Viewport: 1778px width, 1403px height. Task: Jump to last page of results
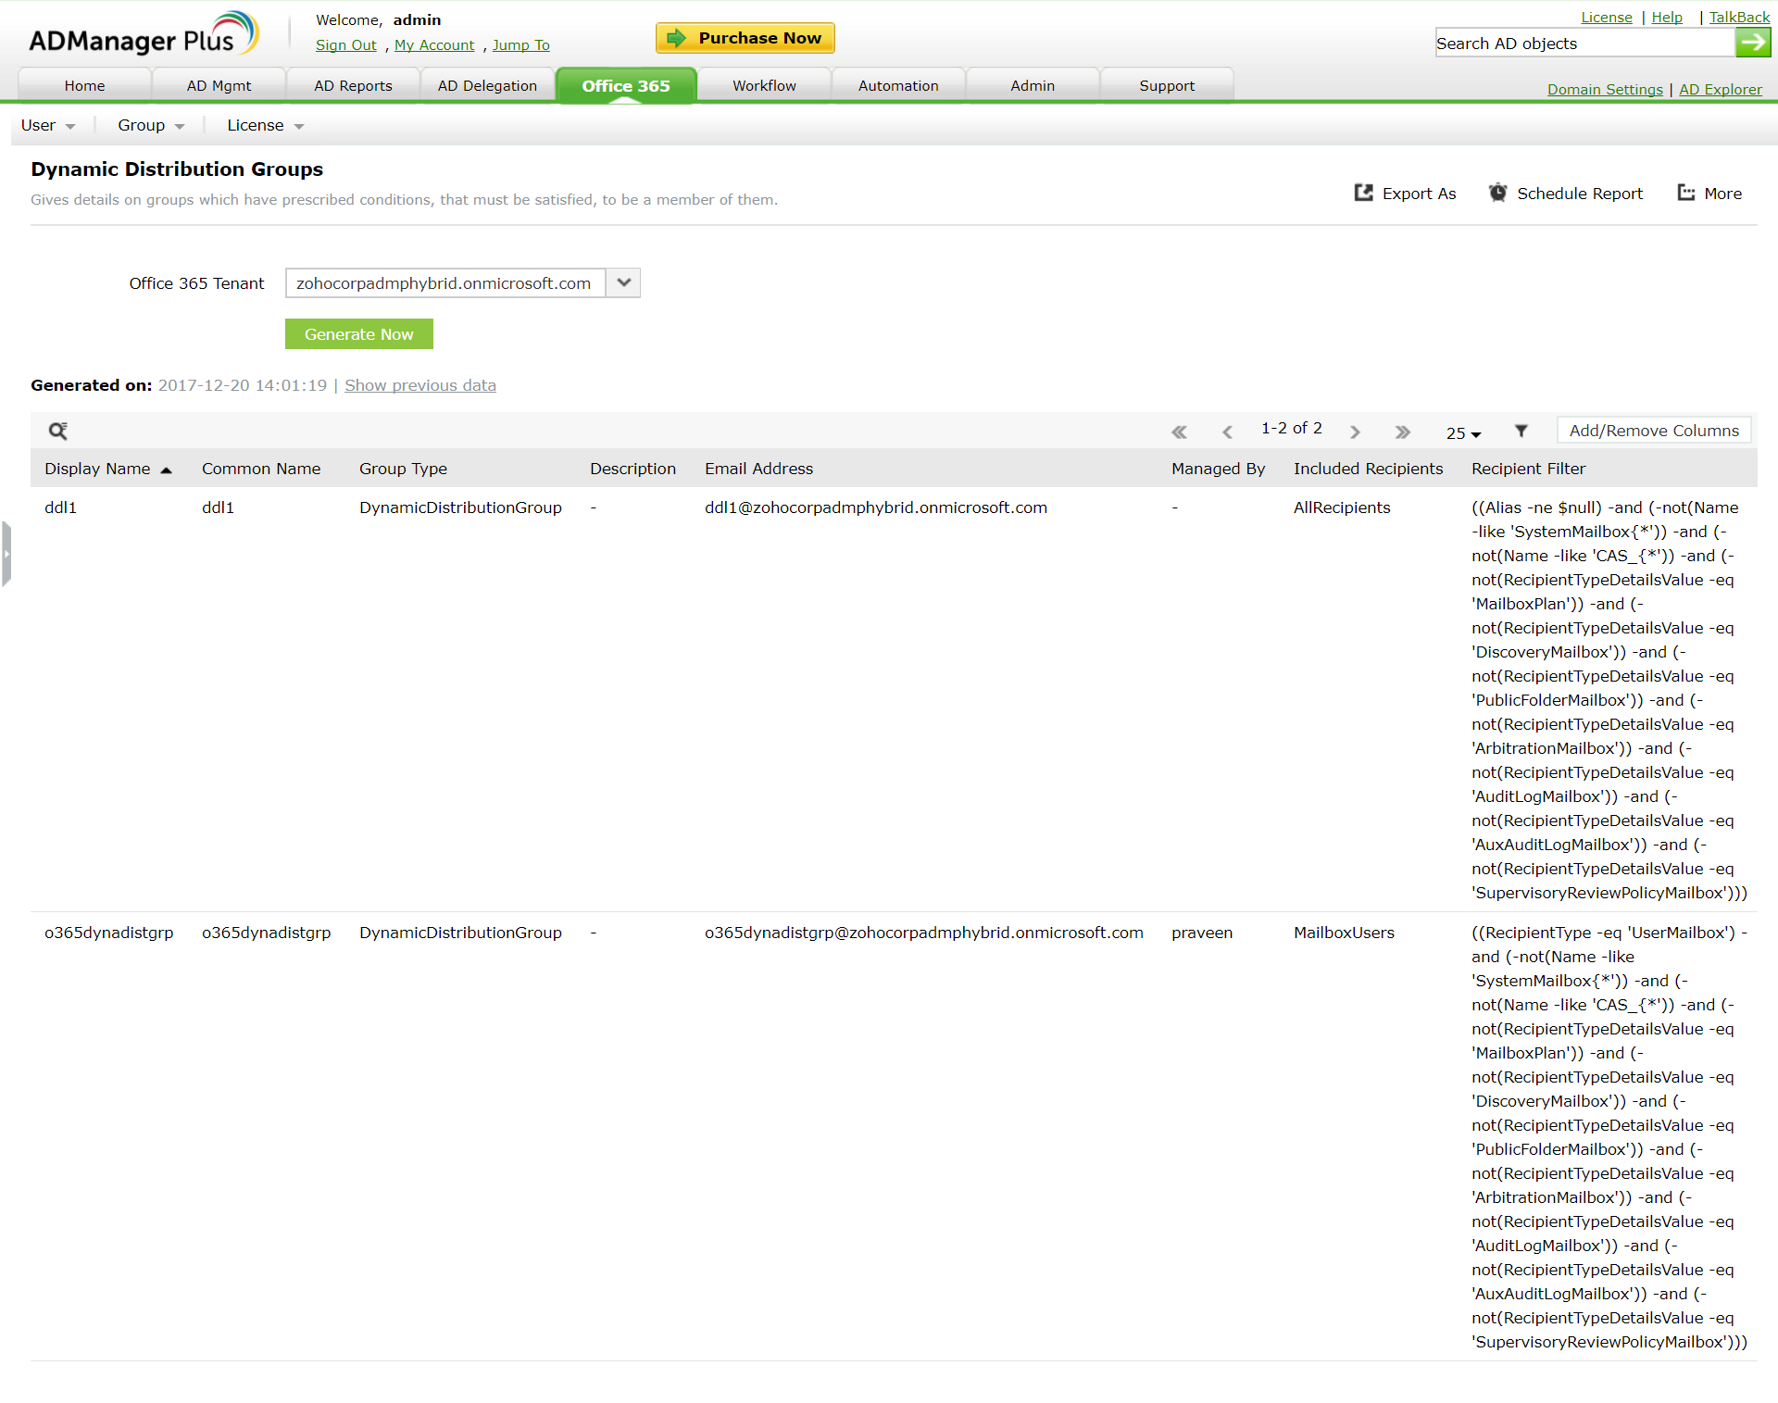click(1402, 432)
